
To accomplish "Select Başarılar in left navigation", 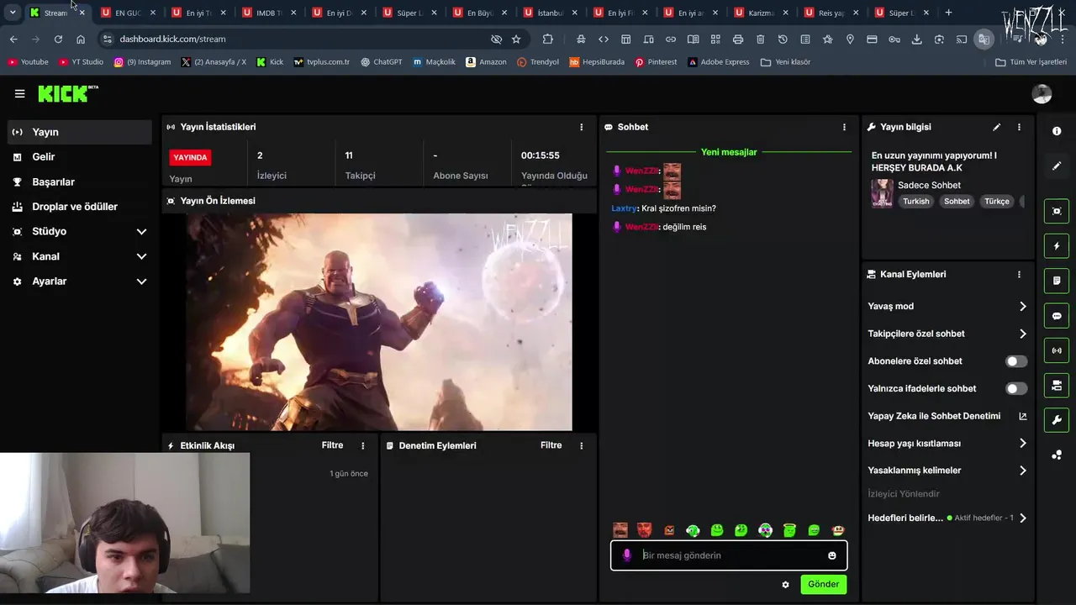I will tap(80, 181).
